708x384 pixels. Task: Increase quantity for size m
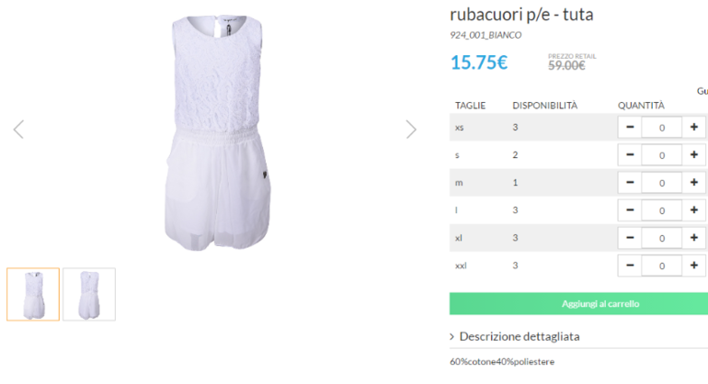694,183
